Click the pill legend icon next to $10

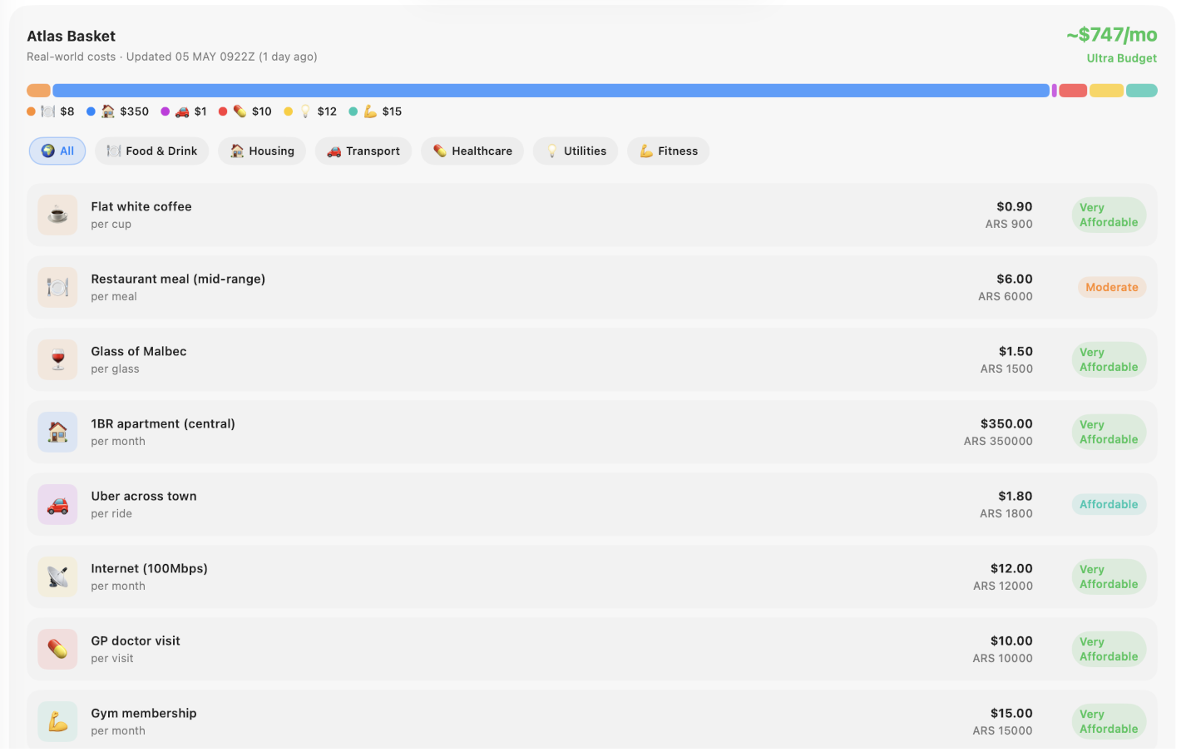click(240, 111)
